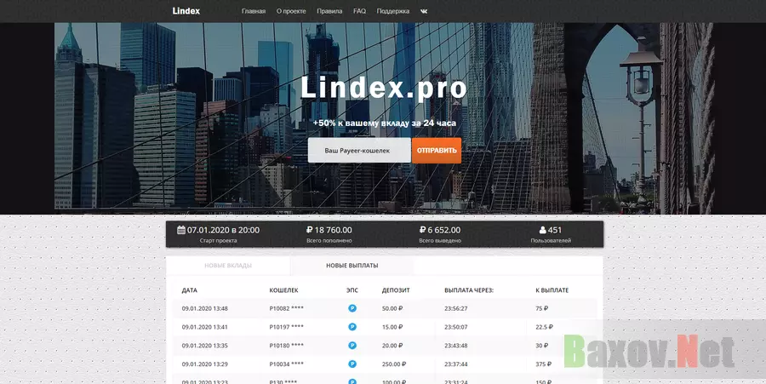The width and height of the screenshot is (766, 384).
Task: Click countdown 23:56:27
Action: pyautogui.click(x=456, y=308)
